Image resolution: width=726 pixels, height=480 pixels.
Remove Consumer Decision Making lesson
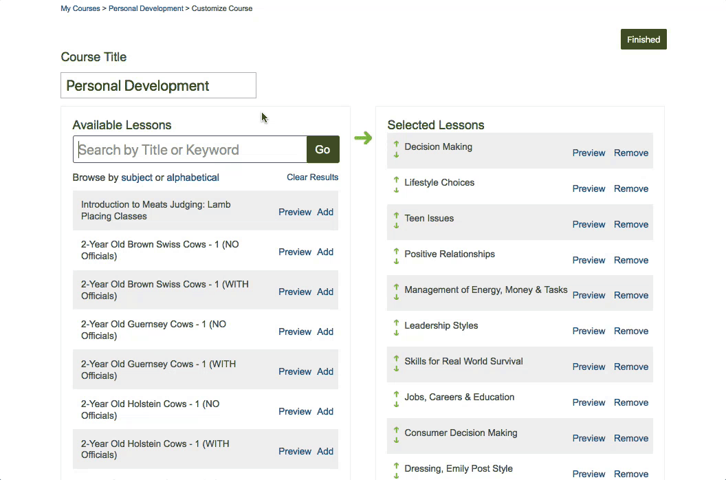pyautogui.click(x=631, y=437)
